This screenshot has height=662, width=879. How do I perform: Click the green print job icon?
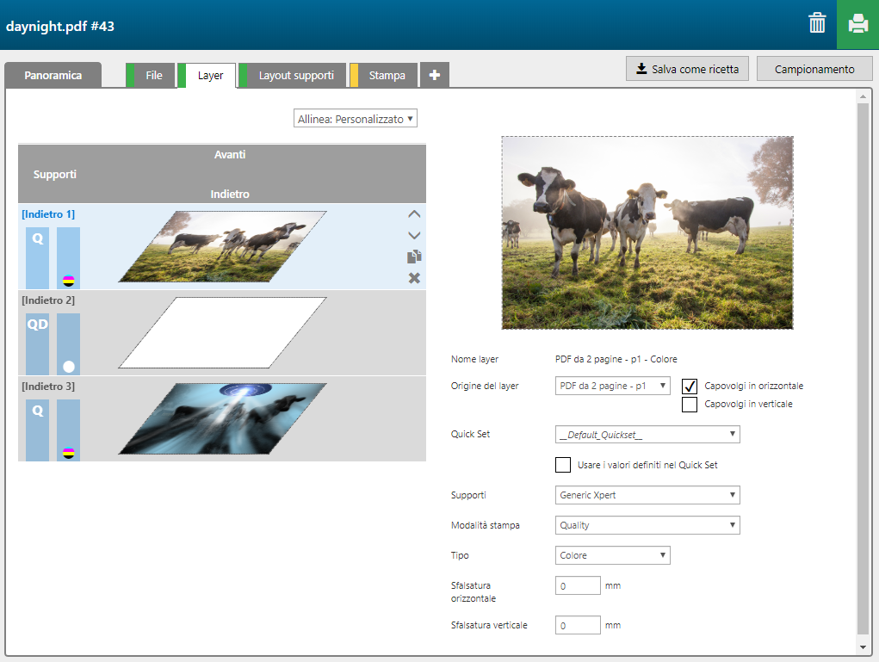tap(857, 24)
